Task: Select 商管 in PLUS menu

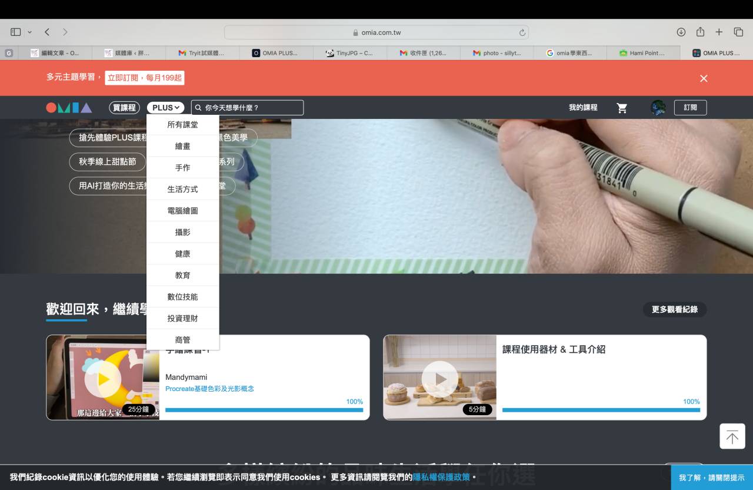Action: tap(182, 340)
